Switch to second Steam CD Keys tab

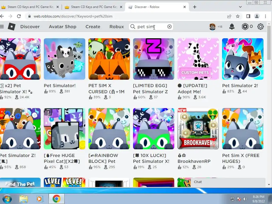[94, 7]
